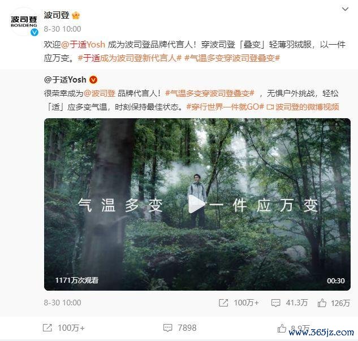358x341 pixels.
Task: Open the 41.3万 comments icon
Action: [275, 303]
